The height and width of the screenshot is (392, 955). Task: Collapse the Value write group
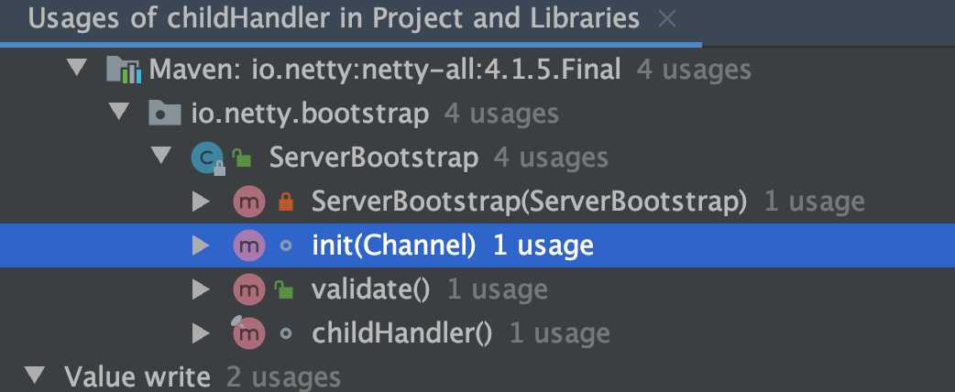tap(36, 376)
